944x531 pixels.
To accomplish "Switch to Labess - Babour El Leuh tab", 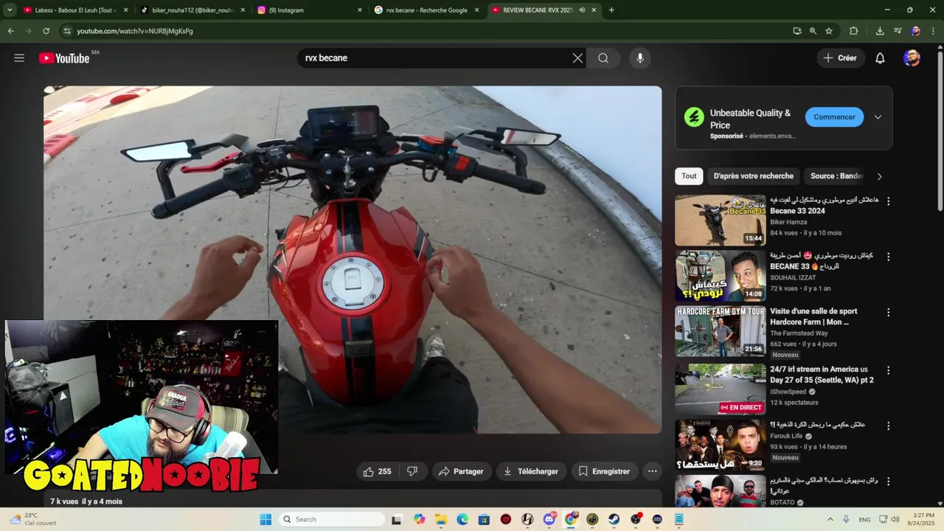I will click(75, 10).
